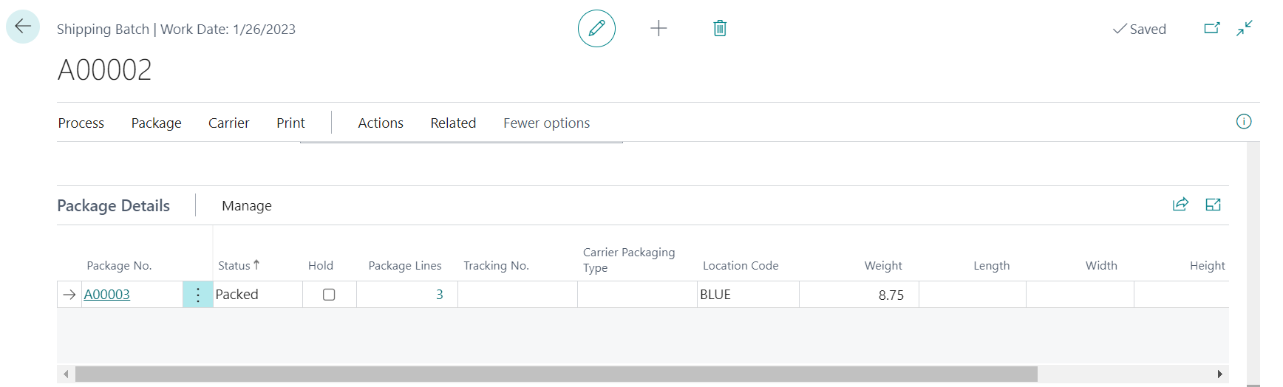Click the Weight field showing 8.75
1283x387 pixels.
point(859,295)
